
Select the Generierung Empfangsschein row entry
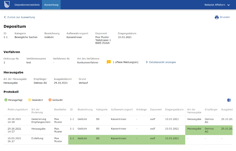coord(41,120)
